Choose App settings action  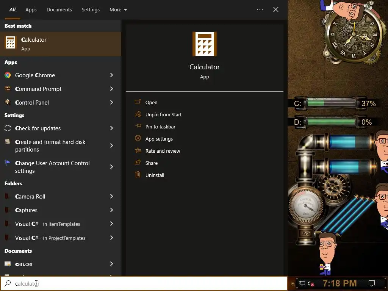click(159, 139)
